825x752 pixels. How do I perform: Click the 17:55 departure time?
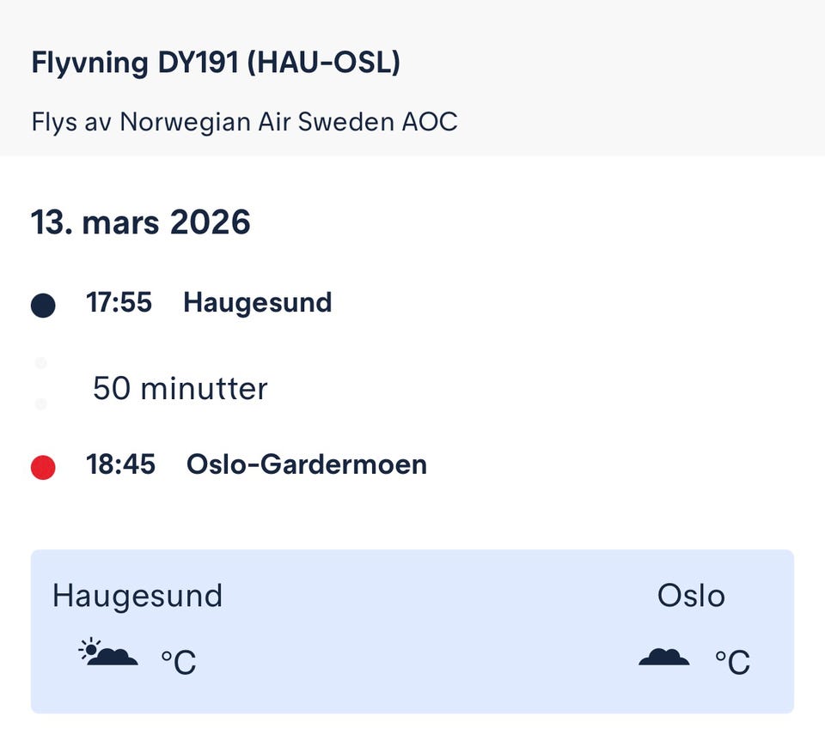(x=119, y=303)
